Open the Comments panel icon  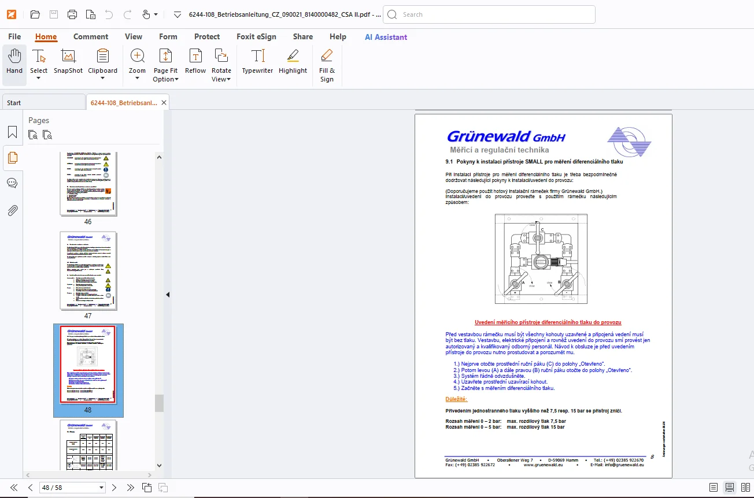coord(12,183)
